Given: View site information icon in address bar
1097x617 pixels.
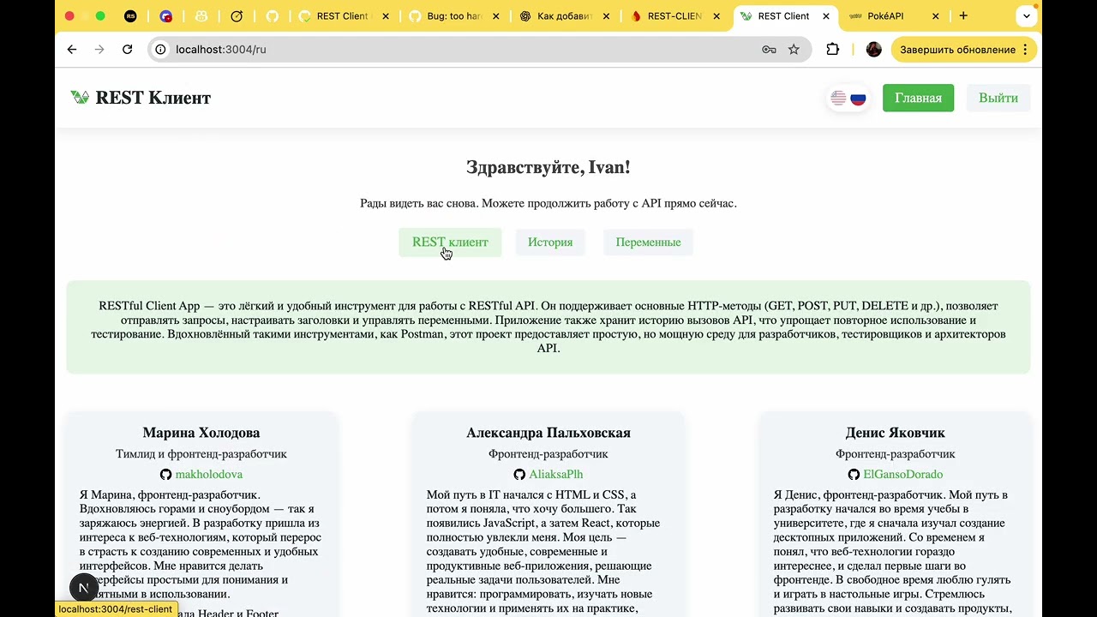Looking at the screenshot, I should pos(160,50).
